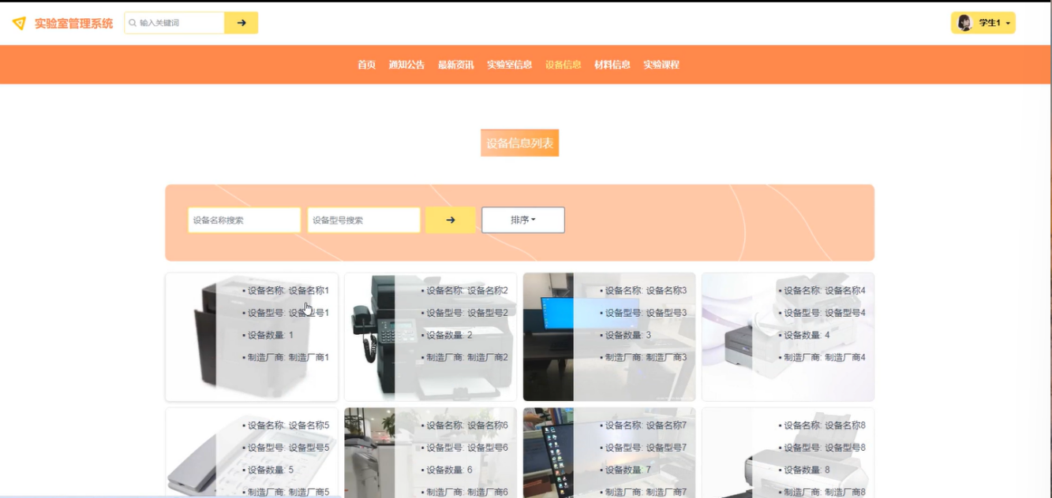
Task: Click text 设备名称: 设备名称6
Action: [467, 426]
